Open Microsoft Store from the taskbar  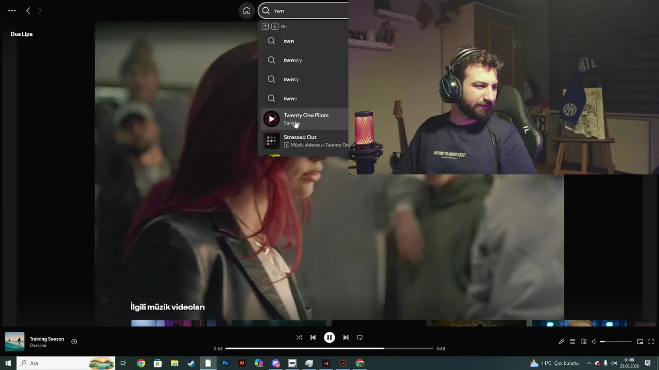158,363
